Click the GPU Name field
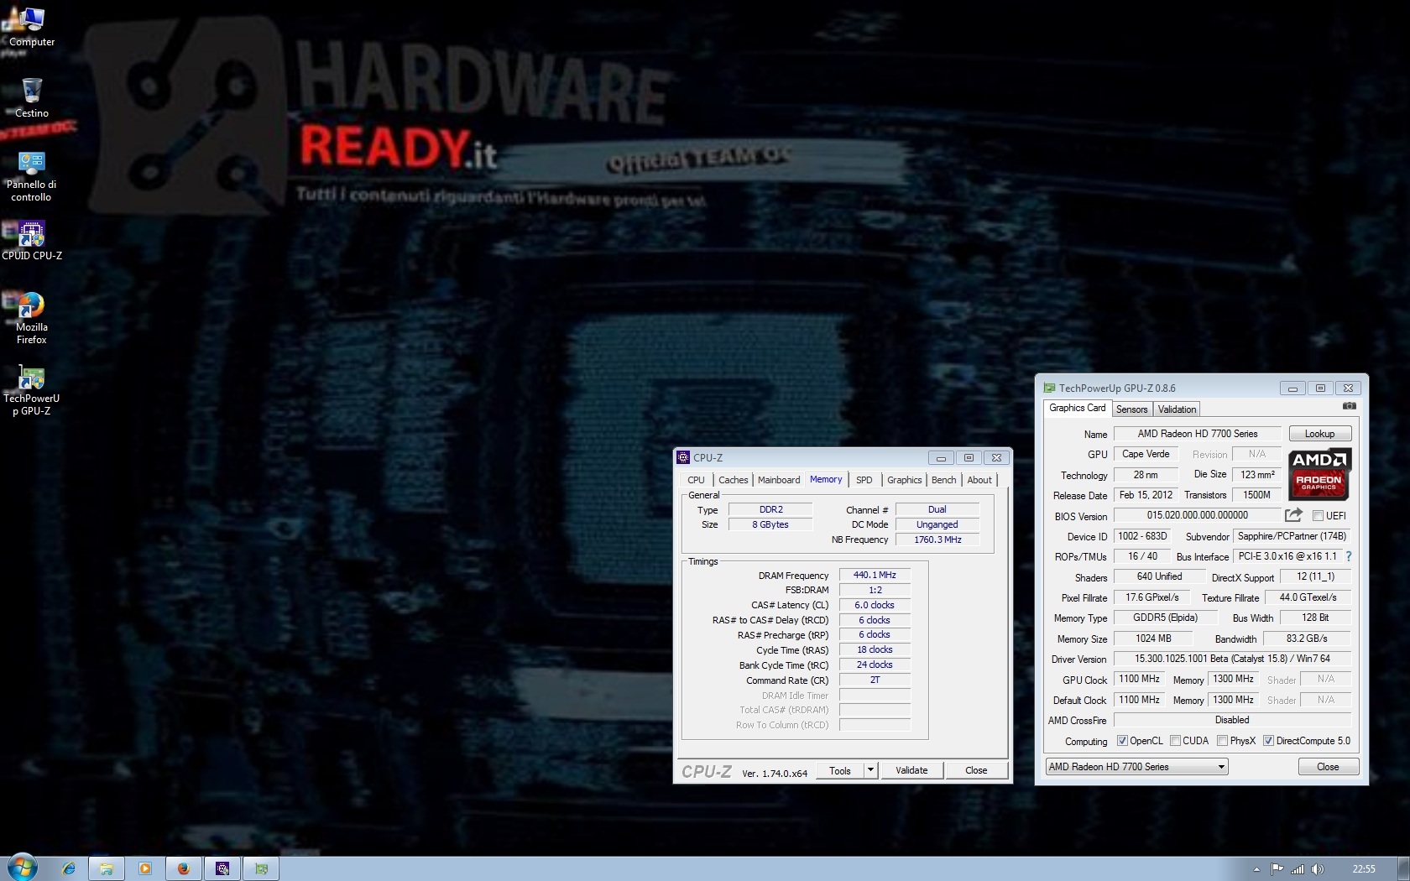1410x881 pixels. (1198, 434)
